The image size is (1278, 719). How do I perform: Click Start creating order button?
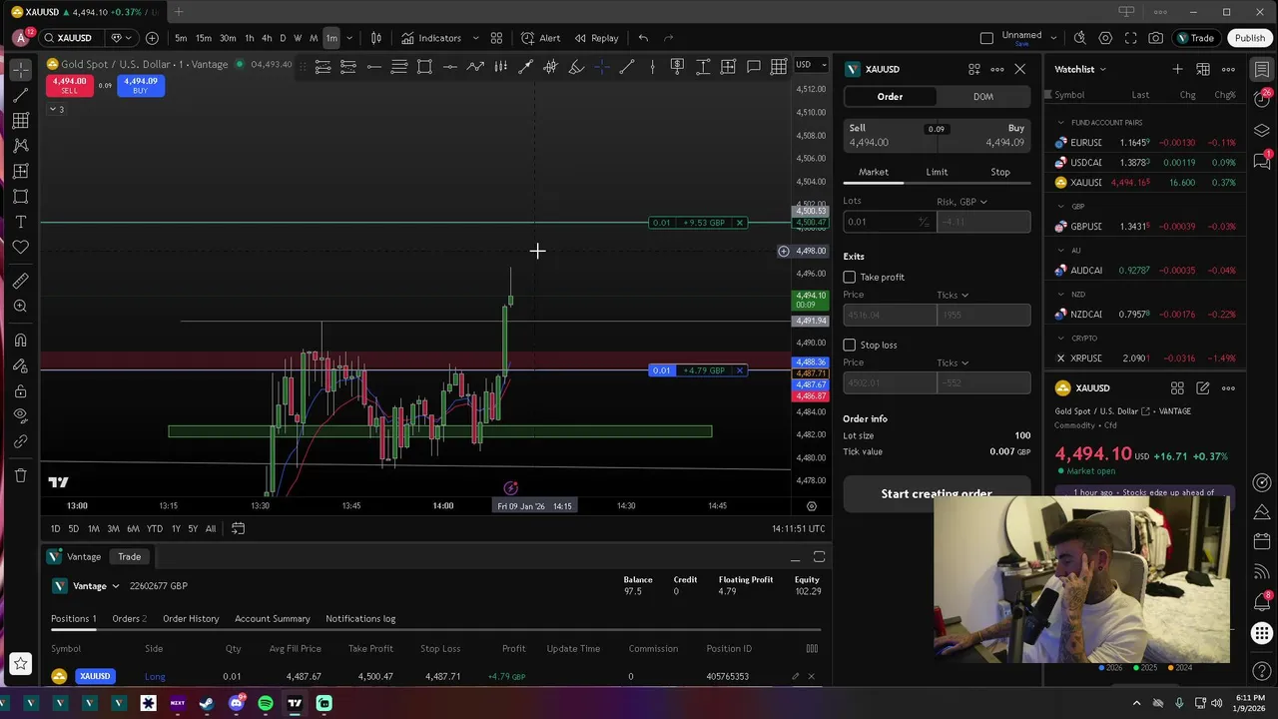point(937,492)
